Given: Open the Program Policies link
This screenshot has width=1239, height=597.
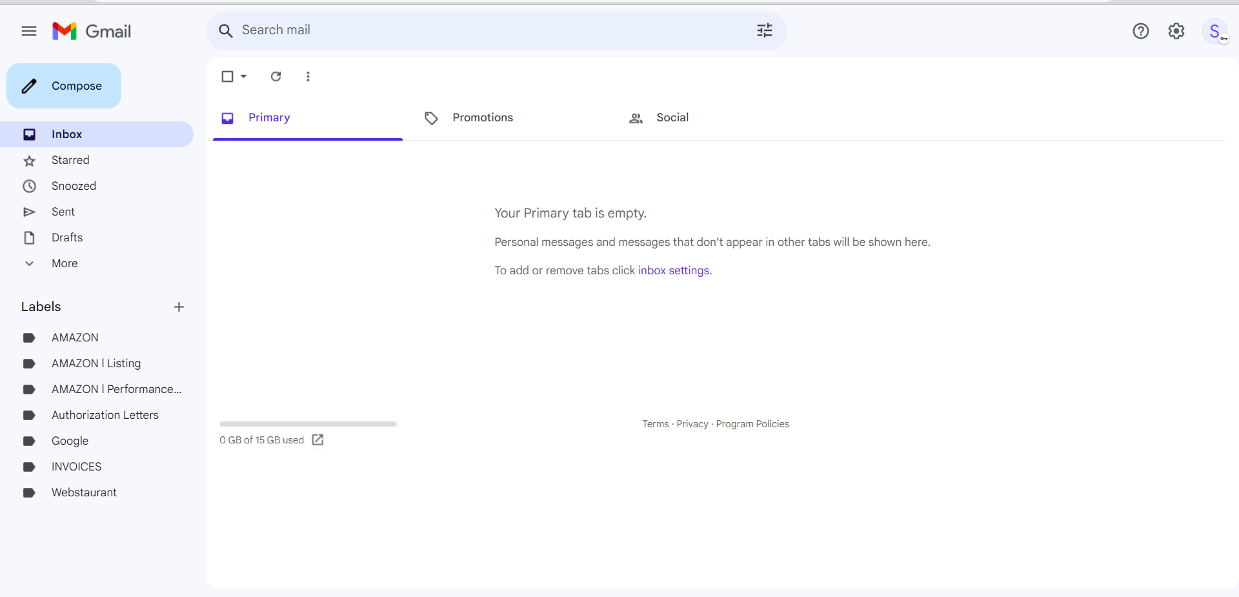Looking at the screenshot, I should pyautogui.click(x=752, y=424).
